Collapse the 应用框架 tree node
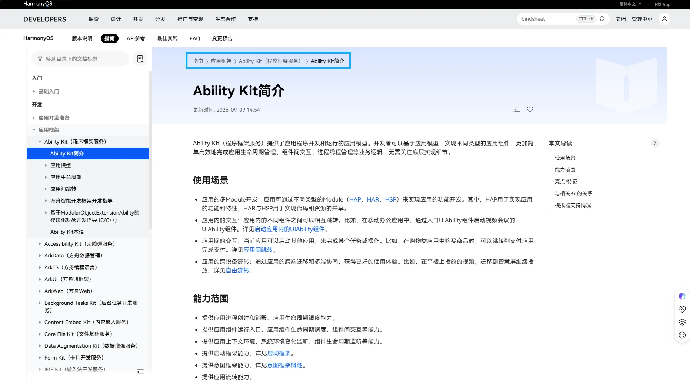 click(34, 130)
